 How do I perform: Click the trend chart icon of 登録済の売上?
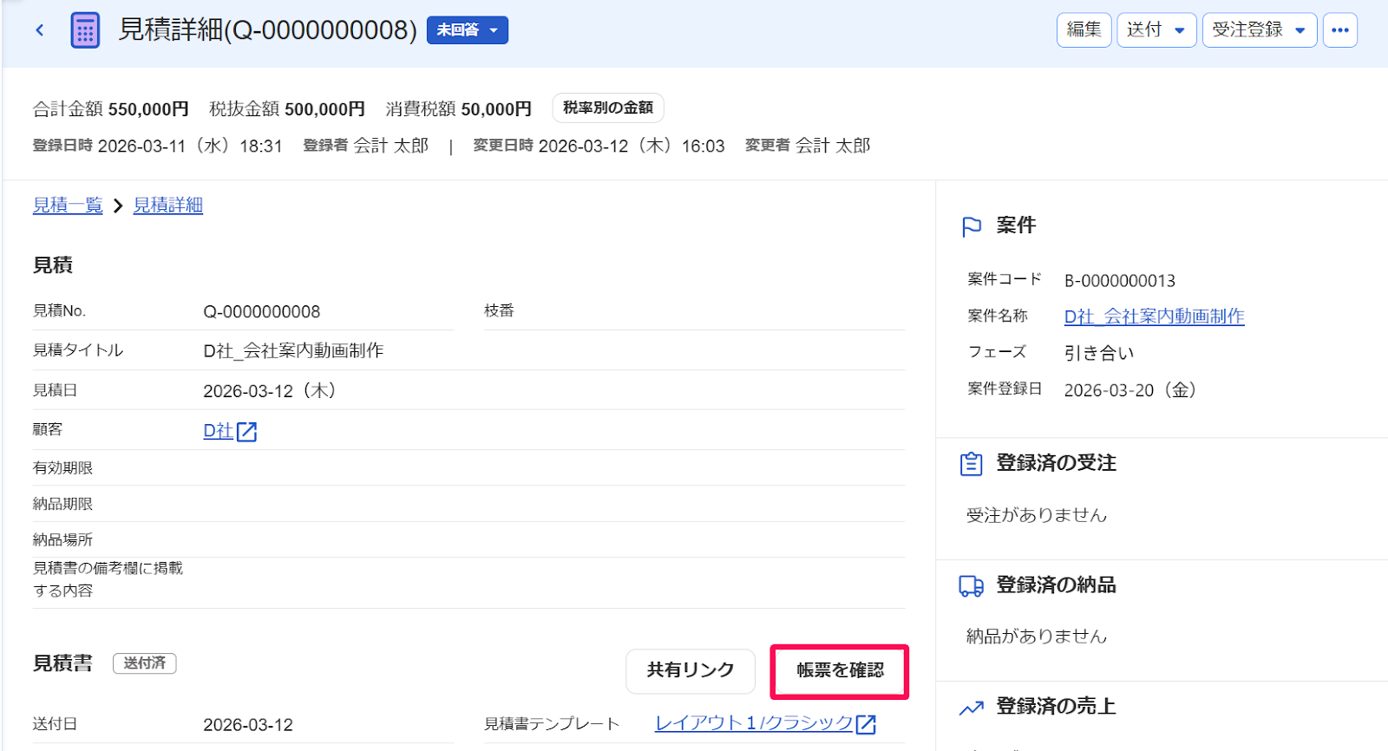pyautogui.click(x=972, y=708)
